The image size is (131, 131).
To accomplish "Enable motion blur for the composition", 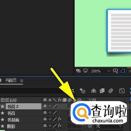I will (111, 91).
